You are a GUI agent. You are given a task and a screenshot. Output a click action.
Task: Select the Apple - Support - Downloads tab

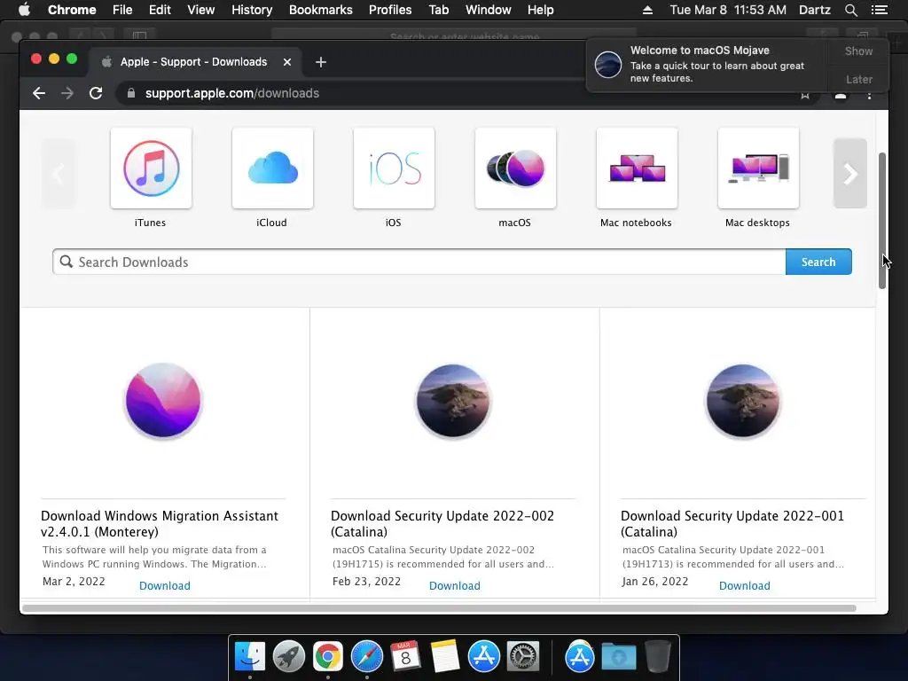(x=193, y=62)
